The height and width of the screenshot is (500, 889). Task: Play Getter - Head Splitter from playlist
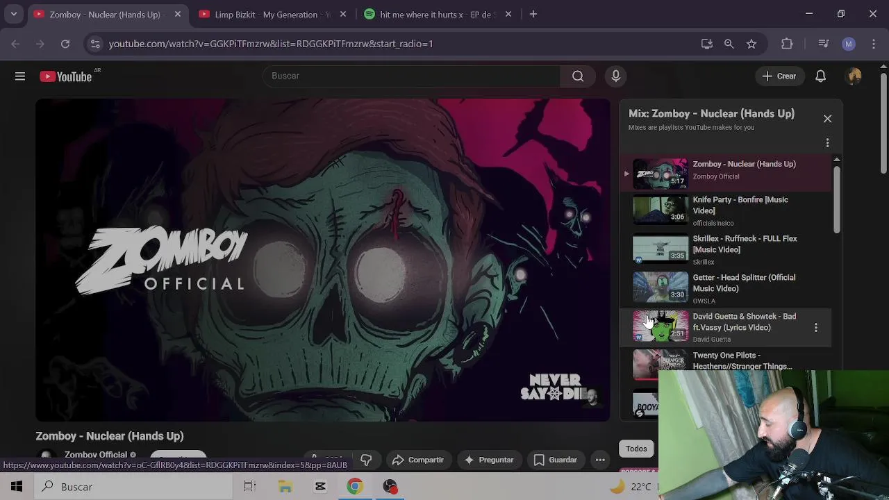click(726, 289)
